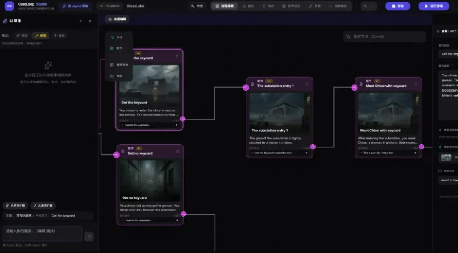Click the CastLoop infinity logo icon
Viewport: 458px width, 253px height.
(9, 6)
